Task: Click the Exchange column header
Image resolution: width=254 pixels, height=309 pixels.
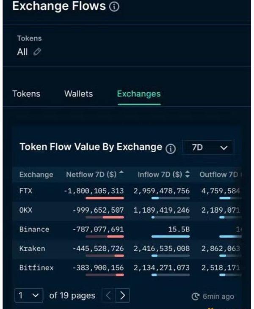Action: (36, 174)
